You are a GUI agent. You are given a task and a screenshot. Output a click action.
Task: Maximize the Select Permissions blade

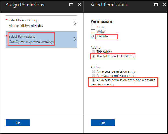click(x=156, y=5)
